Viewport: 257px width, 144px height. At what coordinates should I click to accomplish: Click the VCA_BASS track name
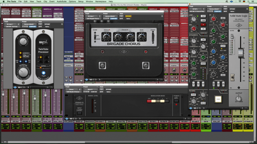point(69,121)
